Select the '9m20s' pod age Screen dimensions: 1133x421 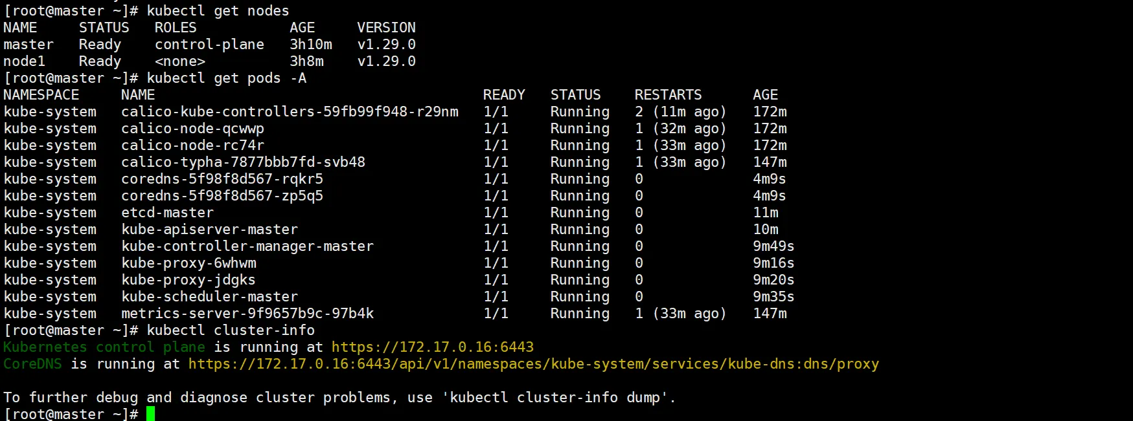coord(773,280)
